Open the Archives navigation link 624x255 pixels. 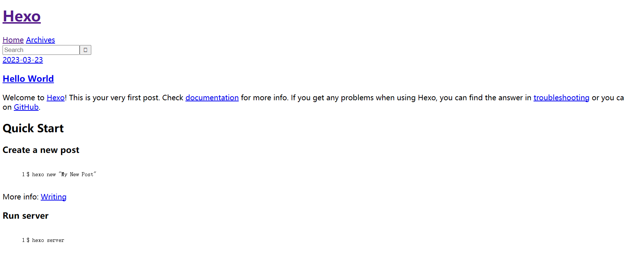pos(40,40)
